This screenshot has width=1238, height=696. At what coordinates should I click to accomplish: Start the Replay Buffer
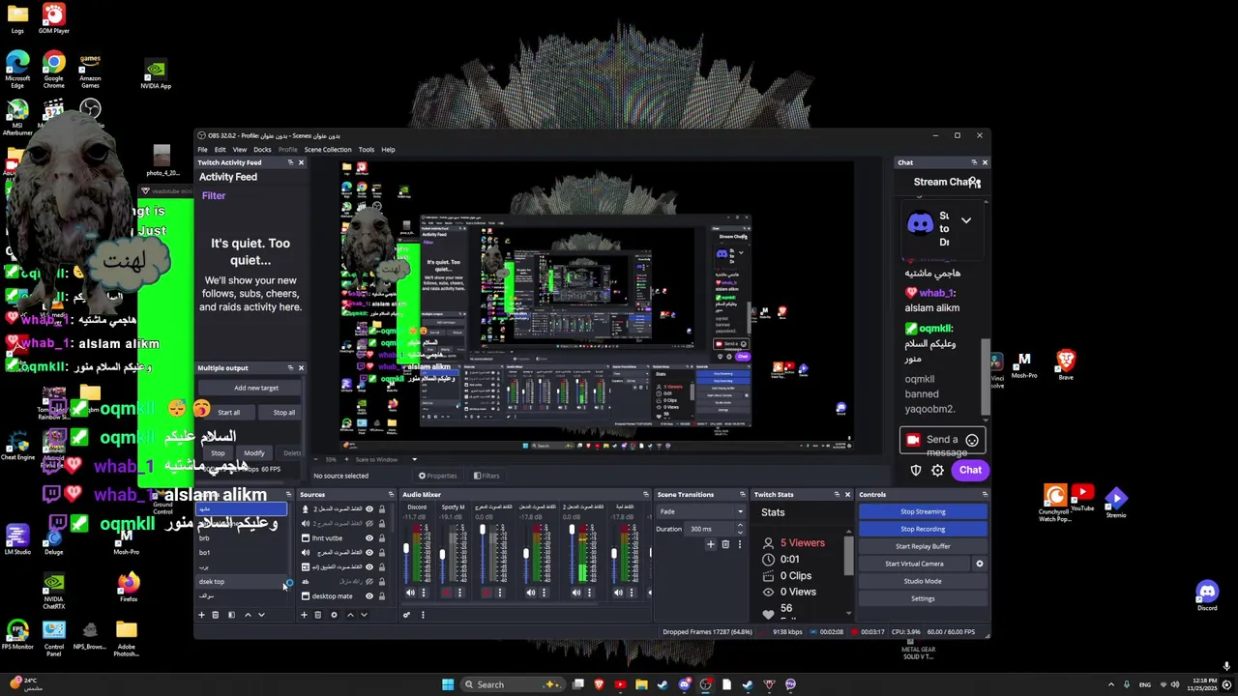pyautogui.click(x=923, y=546)
